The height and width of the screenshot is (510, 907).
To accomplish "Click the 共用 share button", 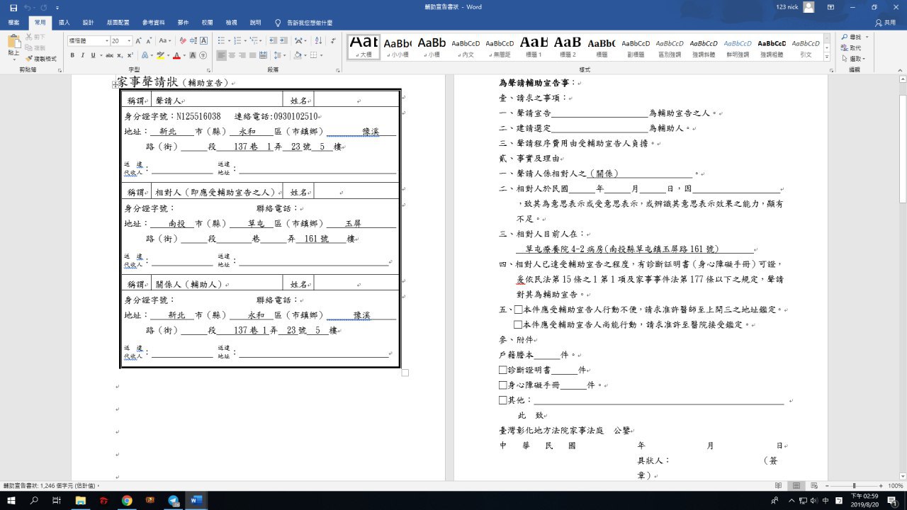I will 885,23.
